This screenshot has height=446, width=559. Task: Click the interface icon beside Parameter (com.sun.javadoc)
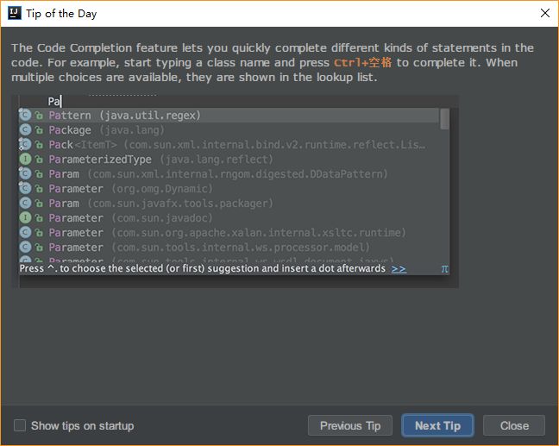[26, 218]
